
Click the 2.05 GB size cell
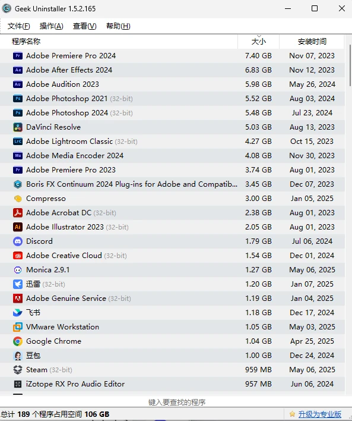point(258,227)
